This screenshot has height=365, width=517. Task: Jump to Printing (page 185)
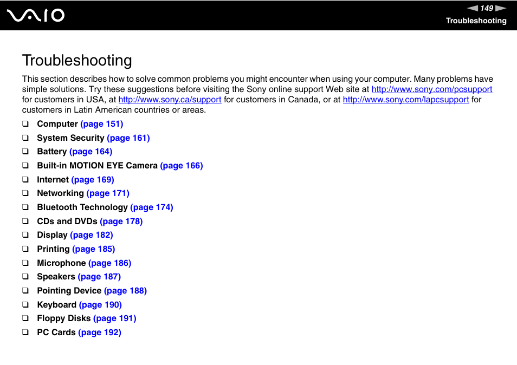pyautogui.click(x=94, y=249)
